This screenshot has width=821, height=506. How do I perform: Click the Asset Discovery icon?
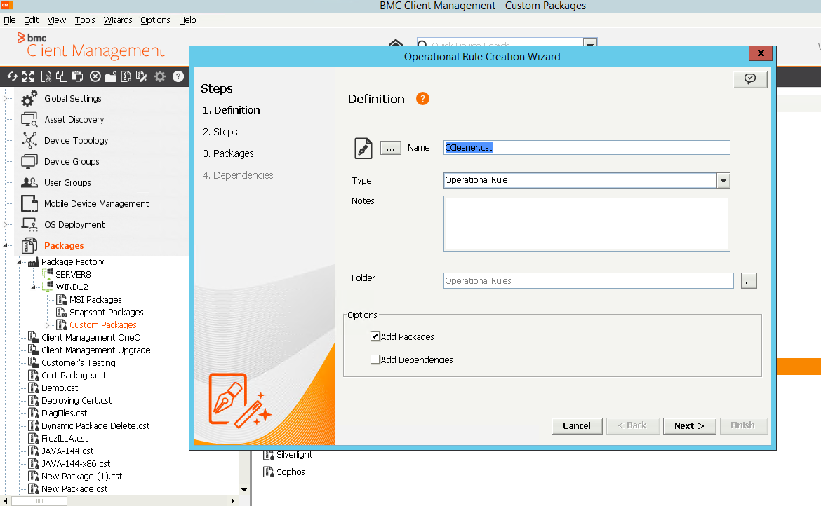coord(29,120)
